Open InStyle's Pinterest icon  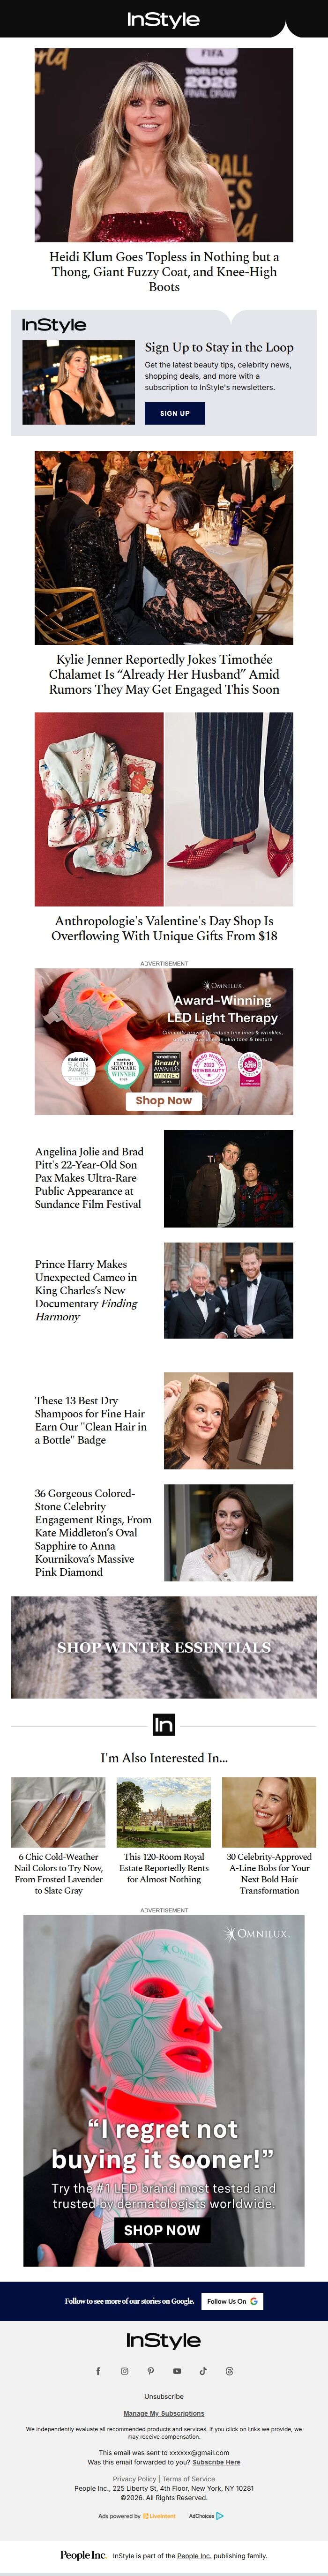click(150, 2371)
